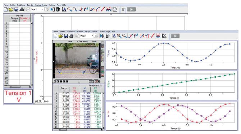Open Page 1 dropdown in front window
Viewport: 241px width, 134px height.
92,36
